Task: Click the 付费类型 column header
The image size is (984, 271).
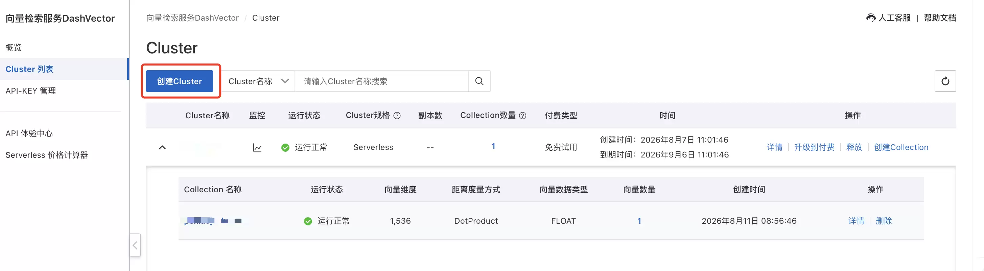Action: 561,115
